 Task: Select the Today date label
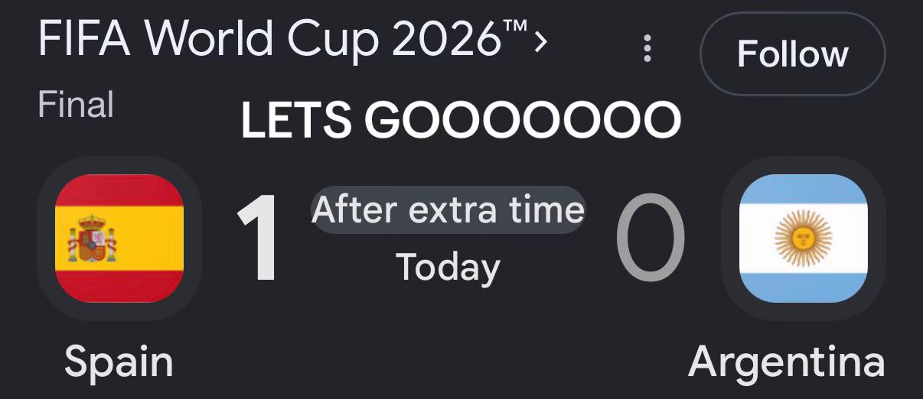point(448,267)
